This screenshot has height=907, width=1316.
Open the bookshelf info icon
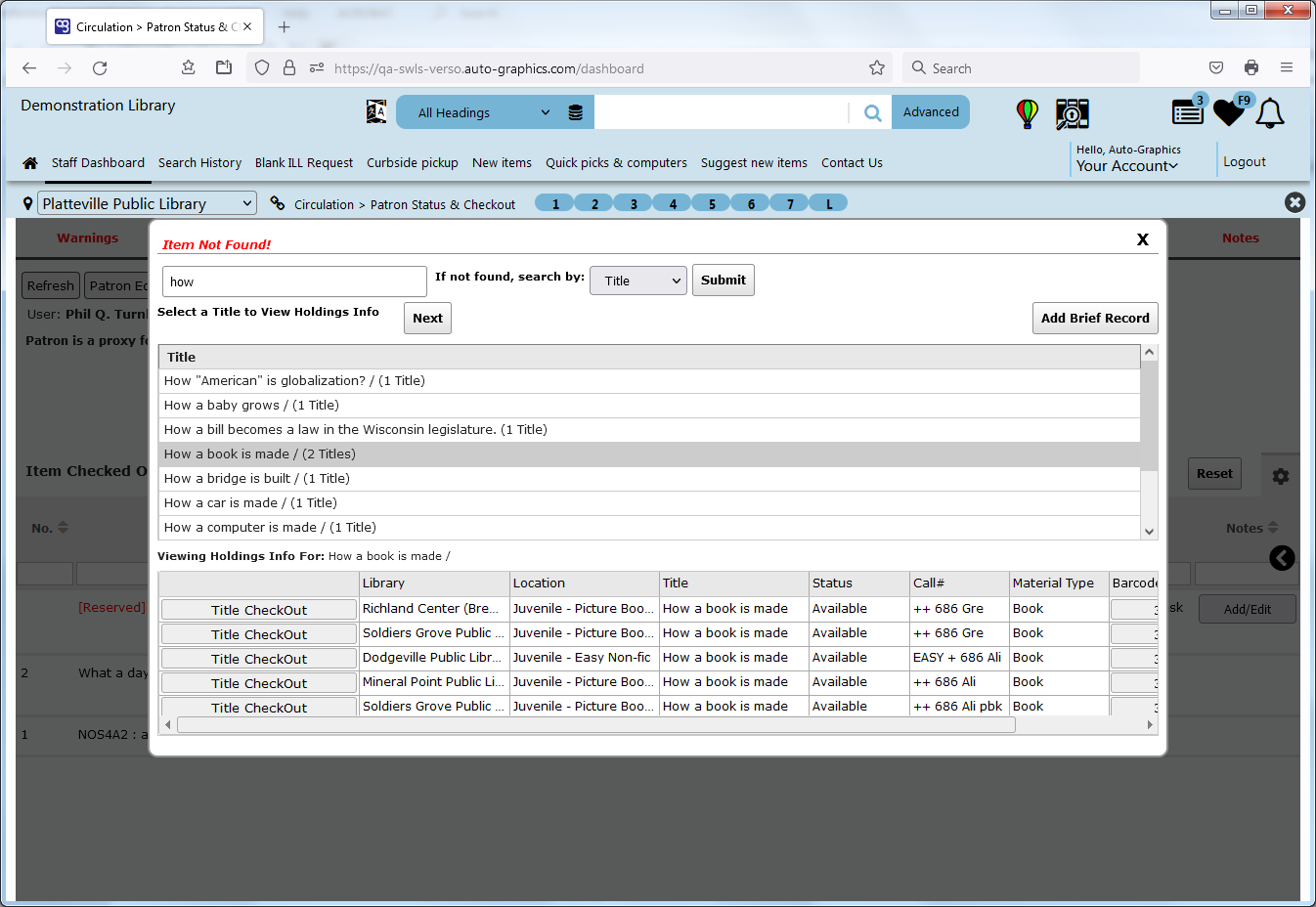point(1073,113)
